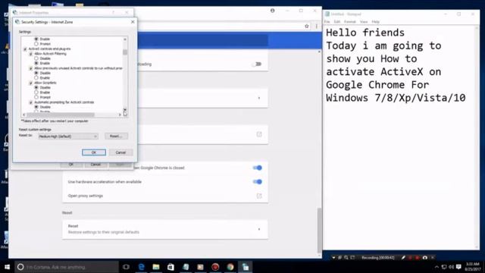Toggle the background apps switch in Chrome settings
Viewport: 485px width, 273px height.
258,168
